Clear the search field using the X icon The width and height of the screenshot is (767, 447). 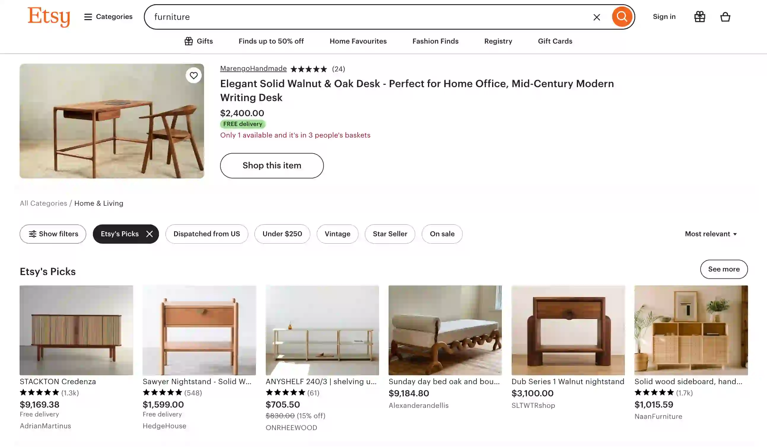596,17
